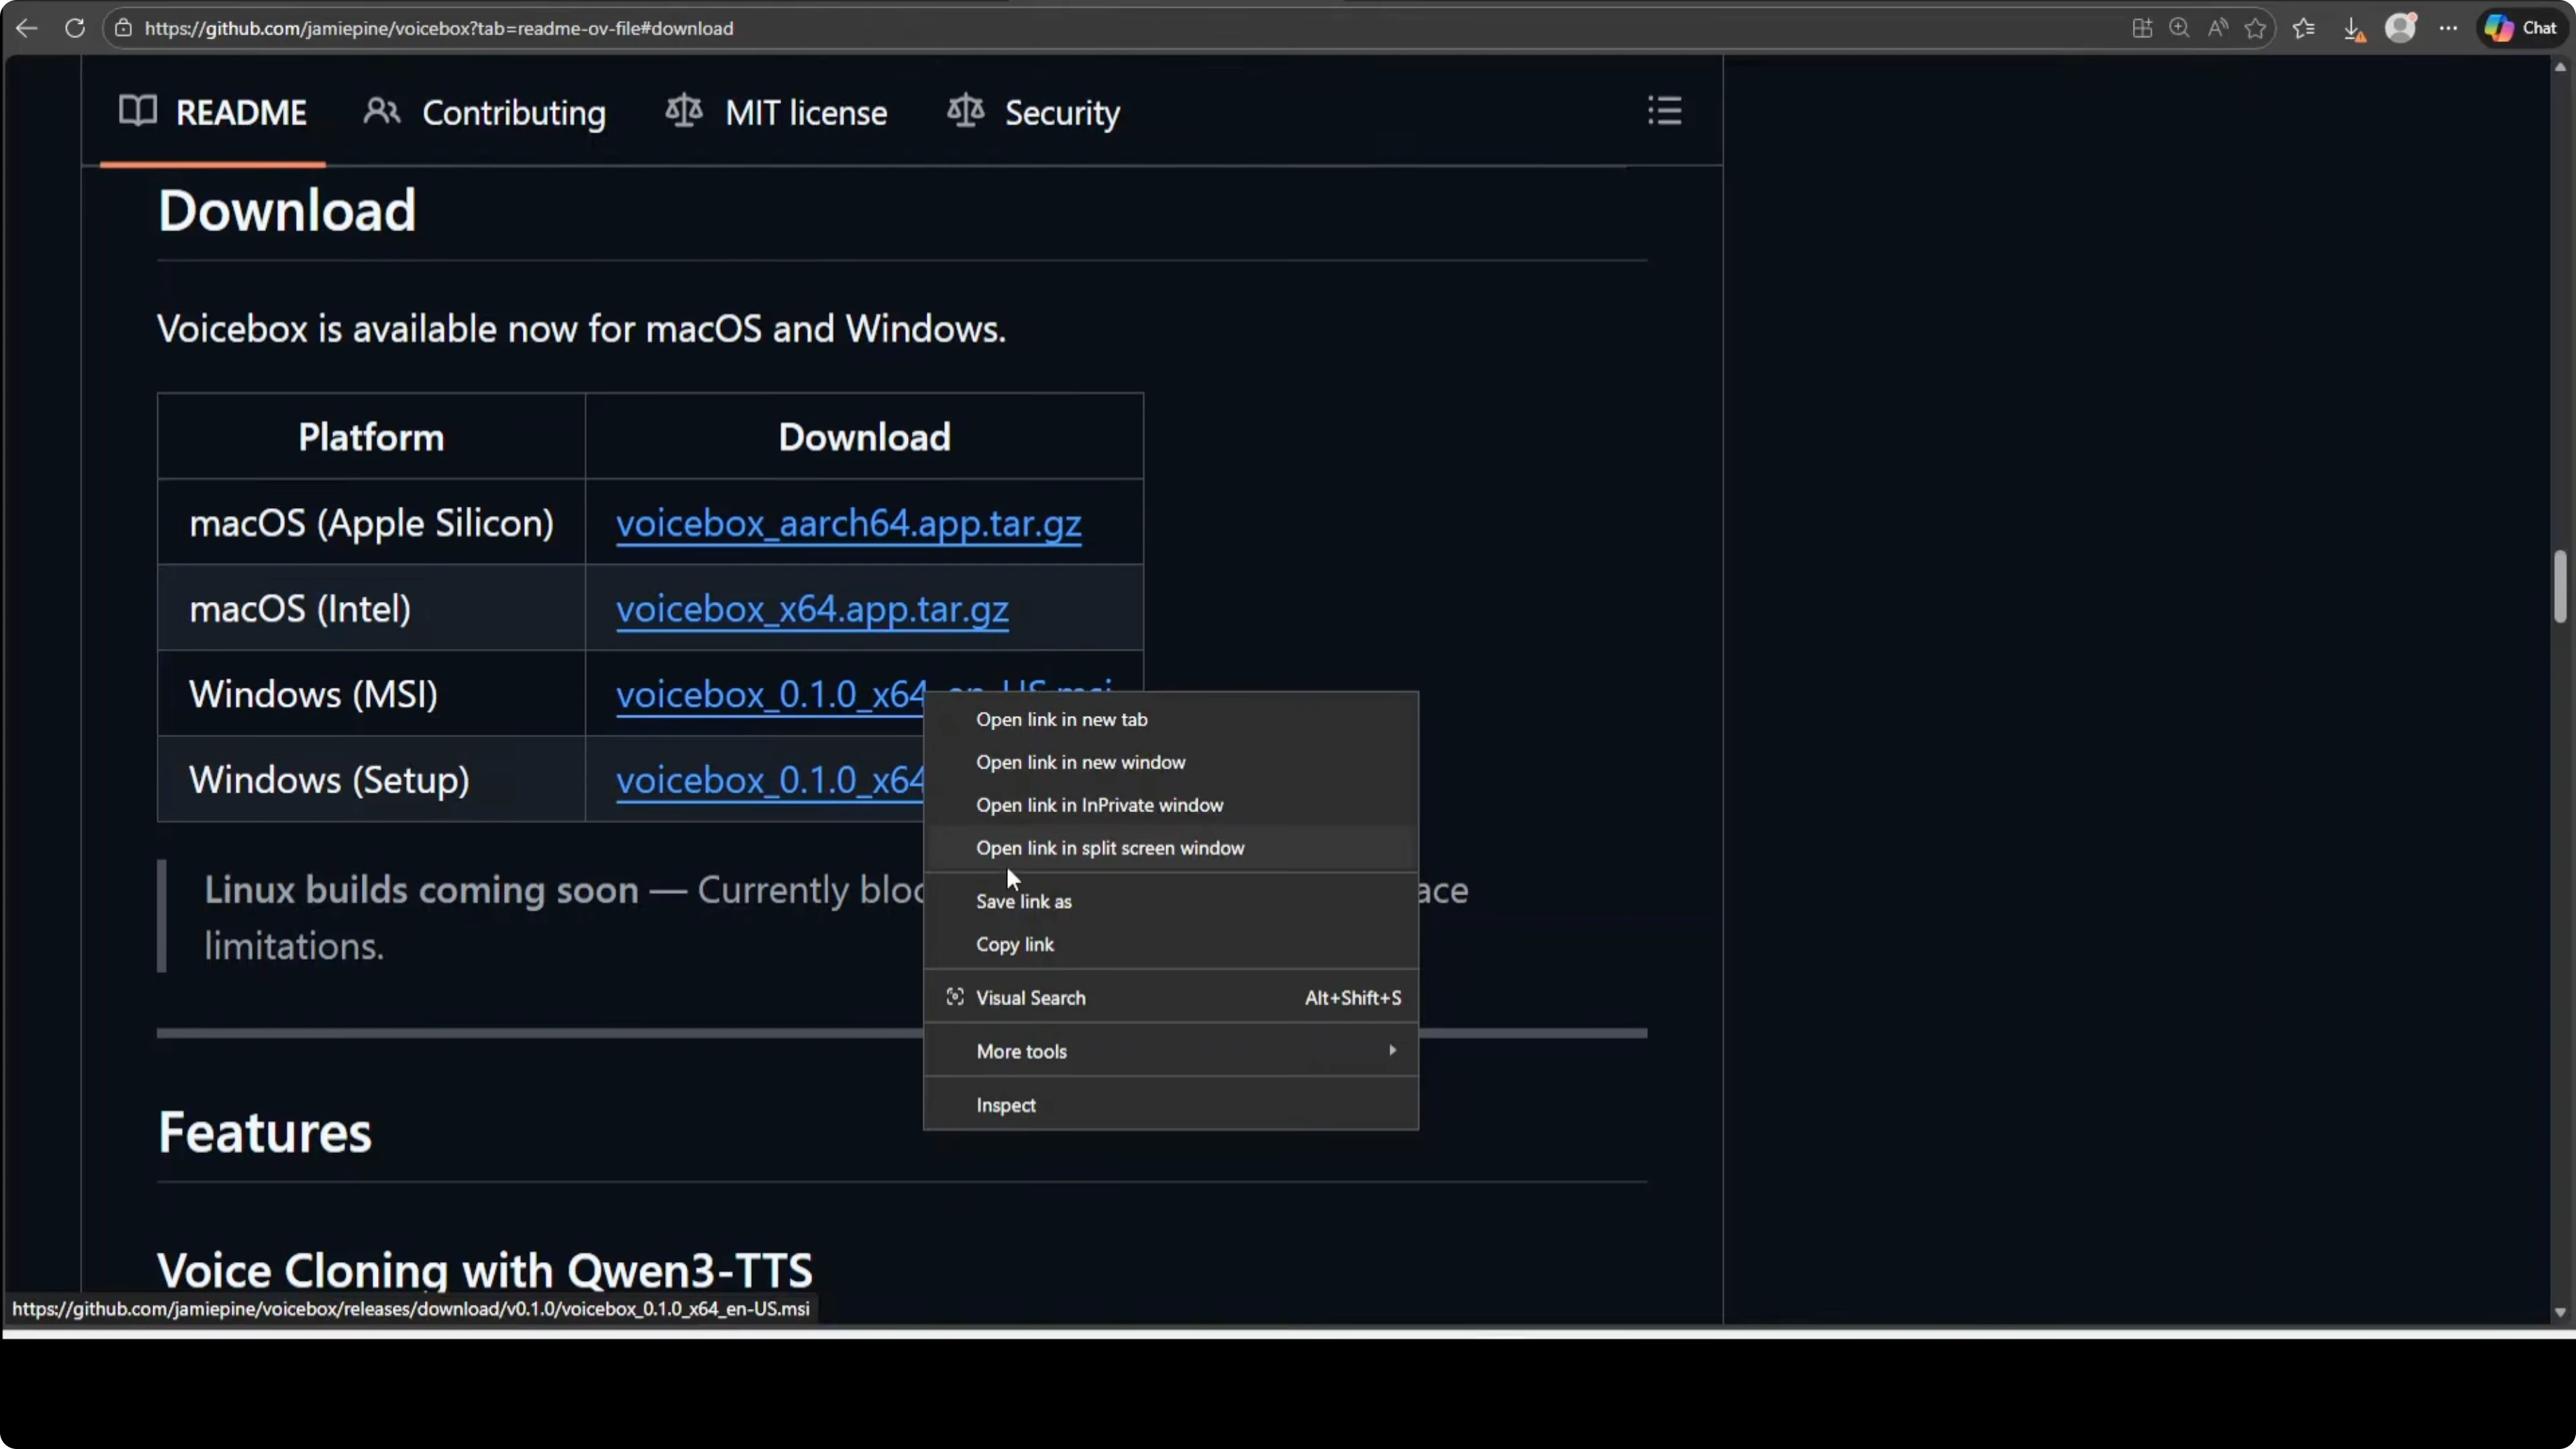The width and height of the screenshot is (2576, 1449).
Task: Click the profile avatar icon
Action: pyautogui.click(x=2400, y=28)
